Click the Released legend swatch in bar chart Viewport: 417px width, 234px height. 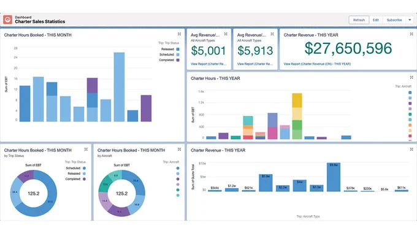(x=178, y=49)
